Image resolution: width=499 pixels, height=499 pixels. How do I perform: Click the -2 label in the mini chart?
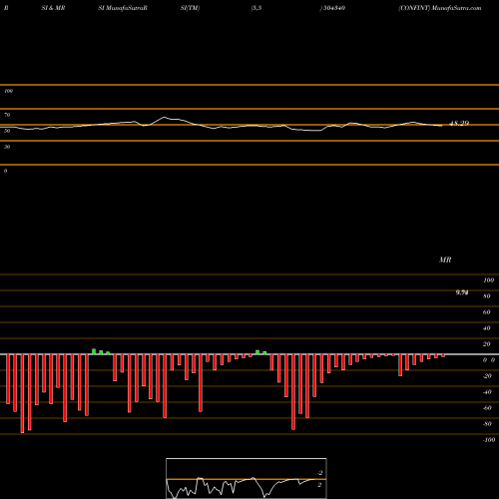click(x=320, y=473)
